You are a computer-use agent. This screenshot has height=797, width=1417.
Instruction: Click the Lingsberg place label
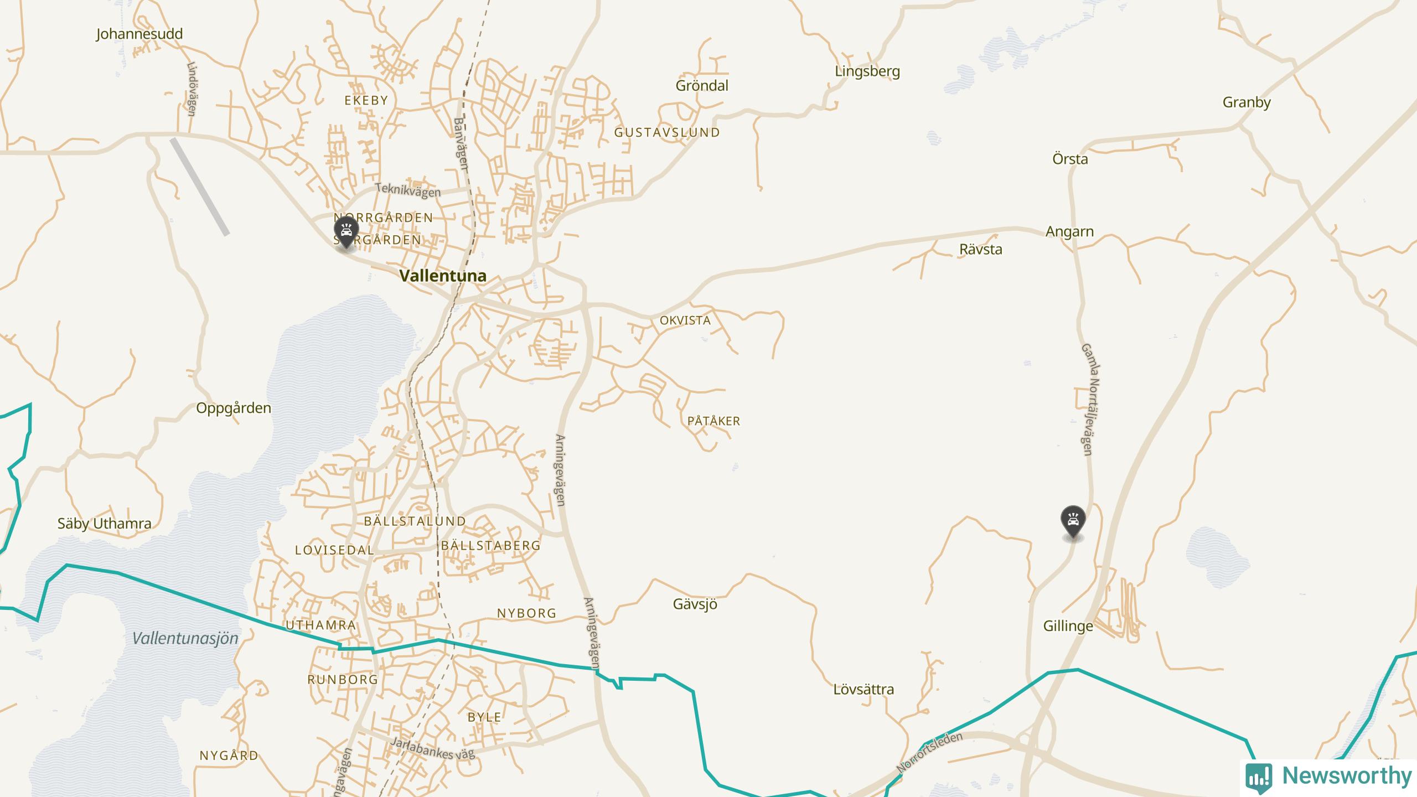(x=867, y=71)
